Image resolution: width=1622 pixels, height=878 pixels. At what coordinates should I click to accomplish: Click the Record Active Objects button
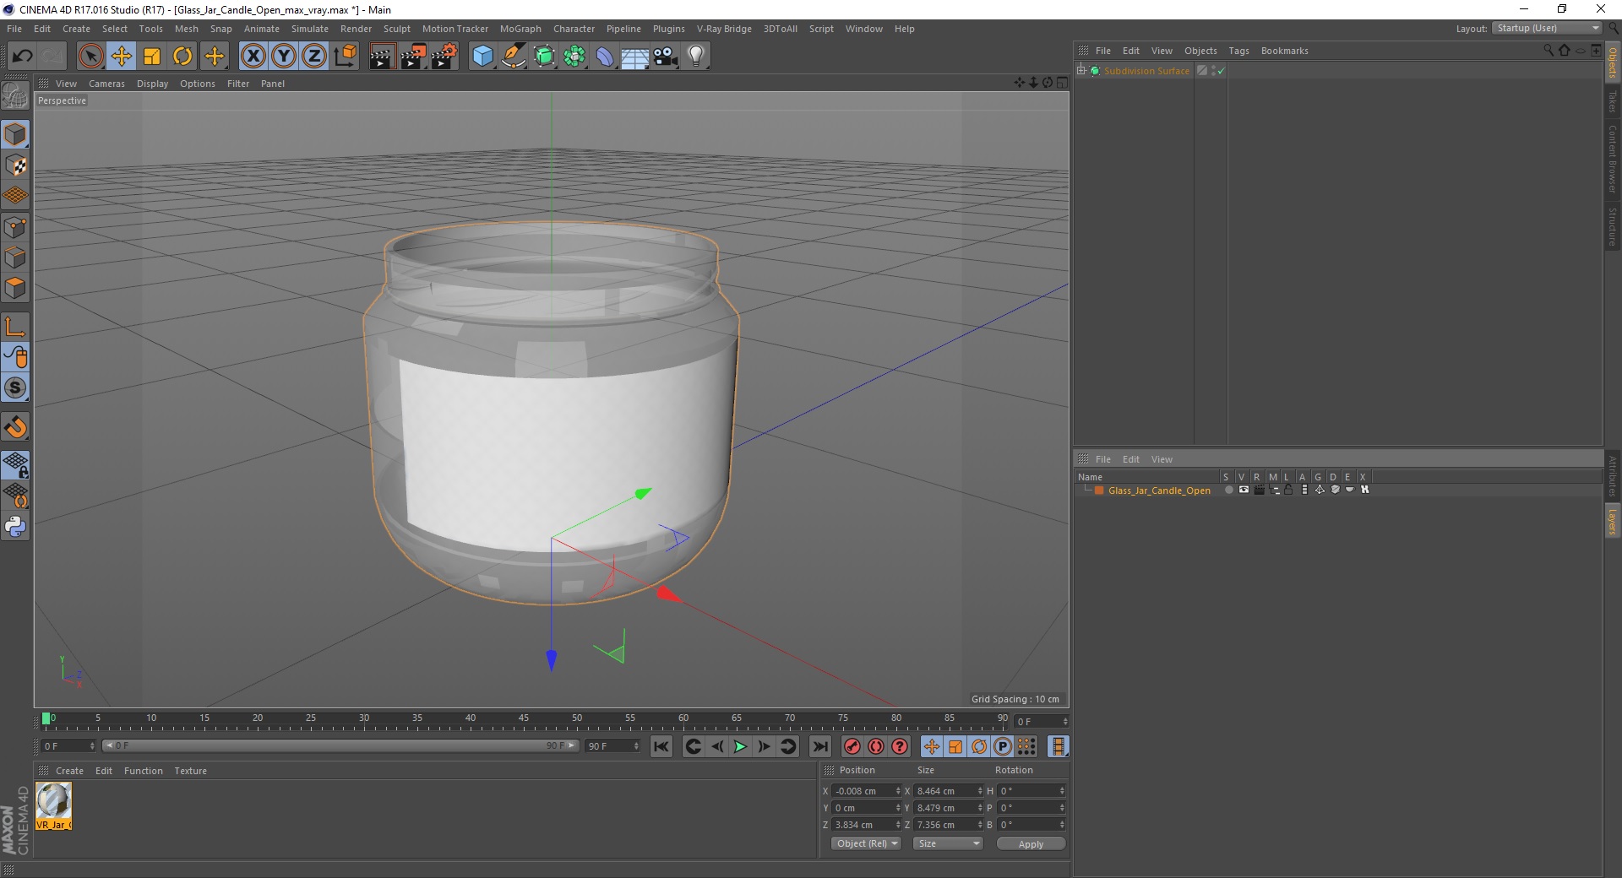click(852, 746)
